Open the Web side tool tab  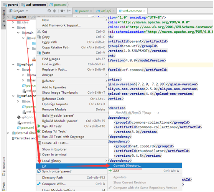[x=4, y=186]
